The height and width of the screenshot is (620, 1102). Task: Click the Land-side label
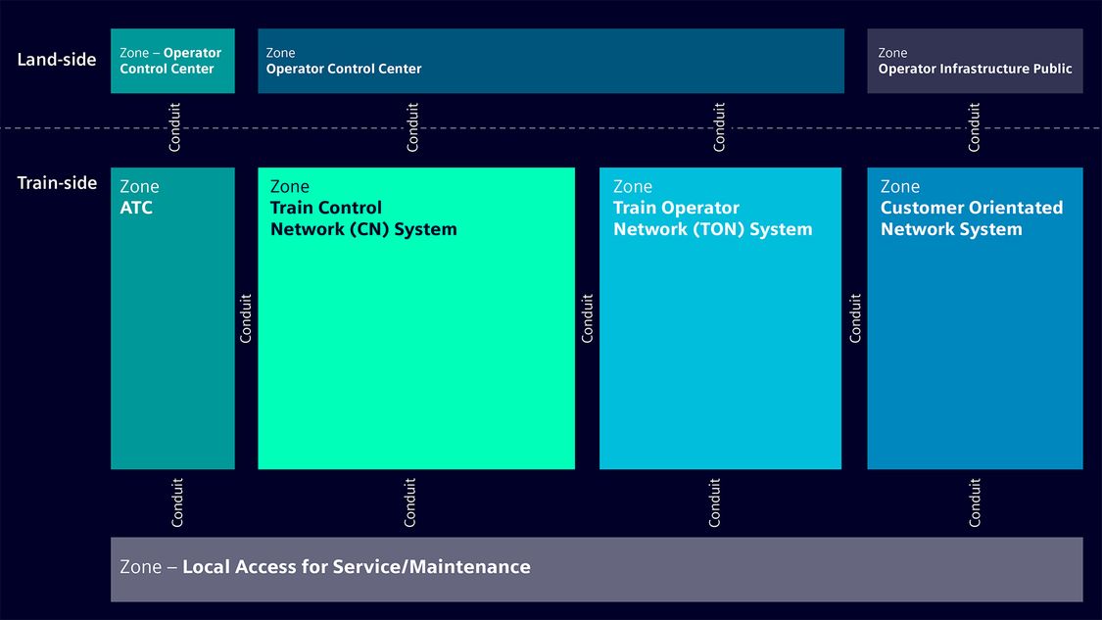pyautogui.click(x=57, y=60)
